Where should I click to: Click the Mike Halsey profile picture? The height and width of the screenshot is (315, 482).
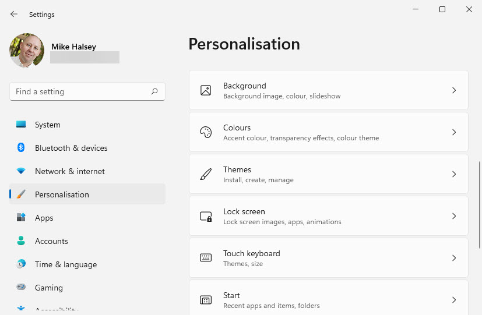27,51
